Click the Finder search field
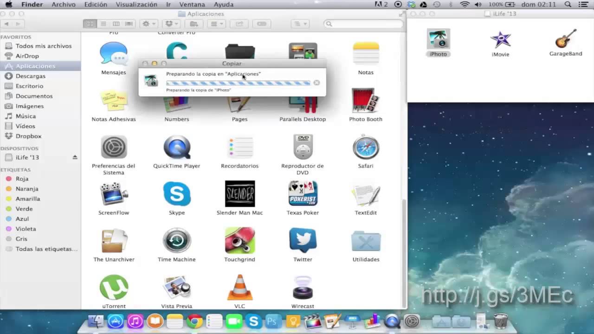The width and height of the screenshot is (594, 334). pos(362,24)
